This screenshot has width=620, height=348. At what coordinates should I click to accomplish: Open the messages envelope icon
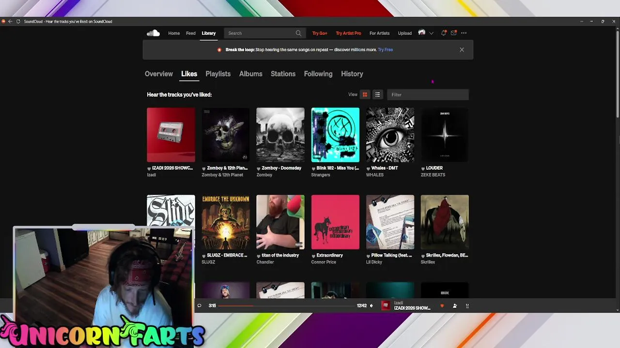pyautogui.click(x=453, y=33)
